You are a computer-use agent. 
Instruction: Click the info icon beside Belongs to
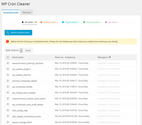coord(110,57)
